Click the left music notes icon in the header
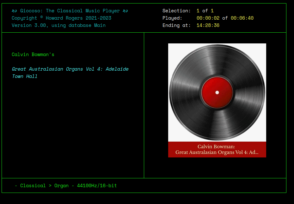Image resolution: width=294 pixels, height=204 pixels. point(14,10)
